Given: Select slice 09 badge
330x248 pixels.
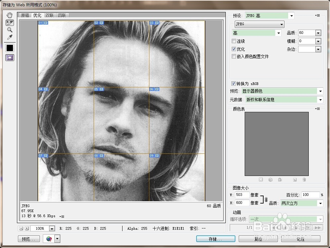Looking at the screenshot, I should pos(154,156).
